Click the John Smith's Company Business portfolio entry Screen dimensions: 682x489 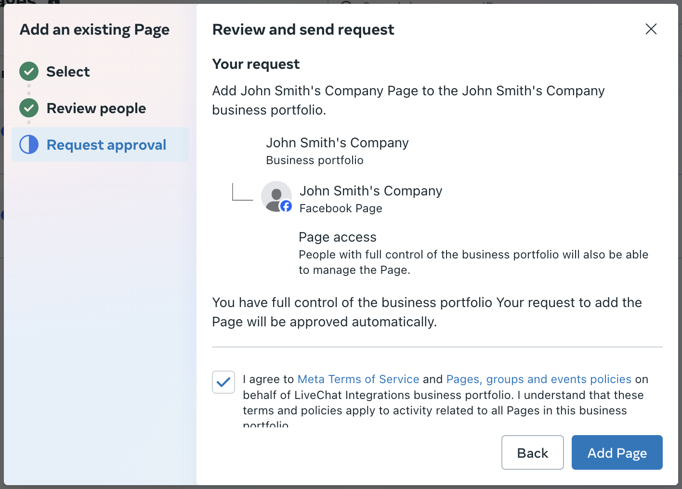coord(337,151)
